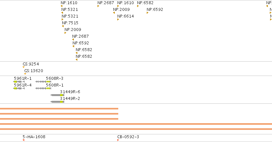
Task: Select the 5608R-1 gene model
Action: tap(43, 88)
